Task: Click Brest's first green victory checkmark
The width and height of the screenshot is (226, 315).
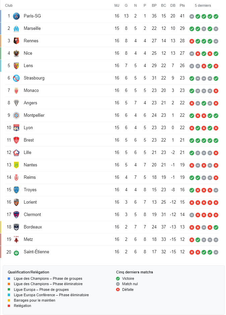Action: [192, 141]
